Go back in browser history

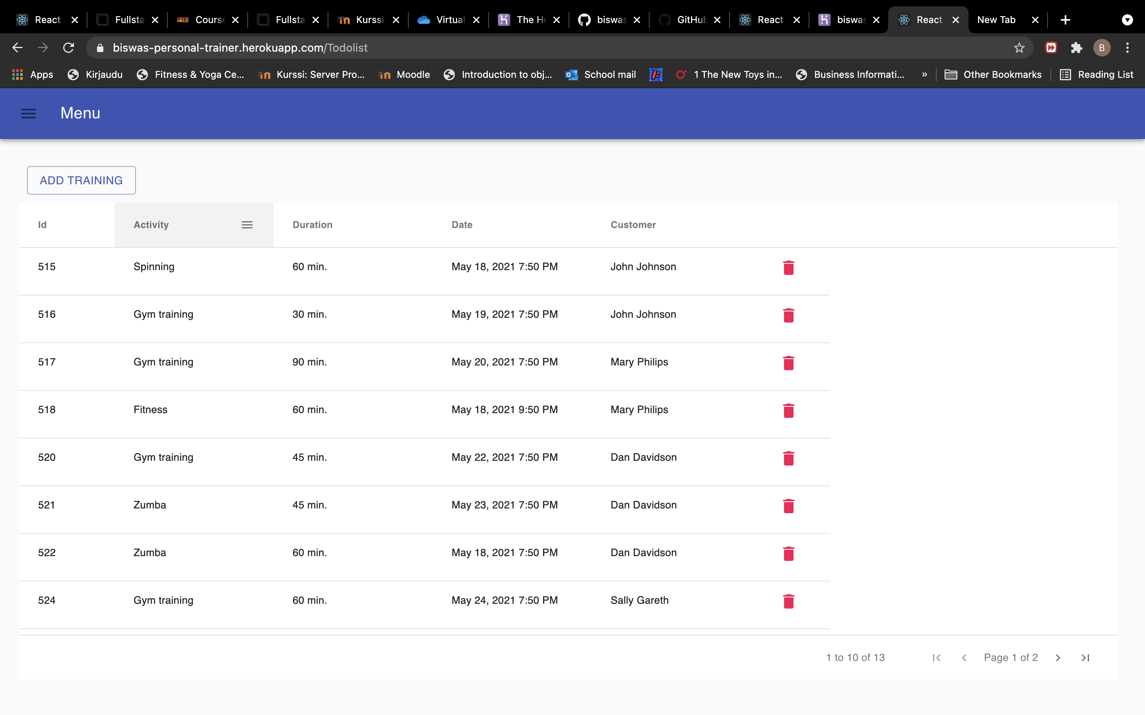(17, 48)
